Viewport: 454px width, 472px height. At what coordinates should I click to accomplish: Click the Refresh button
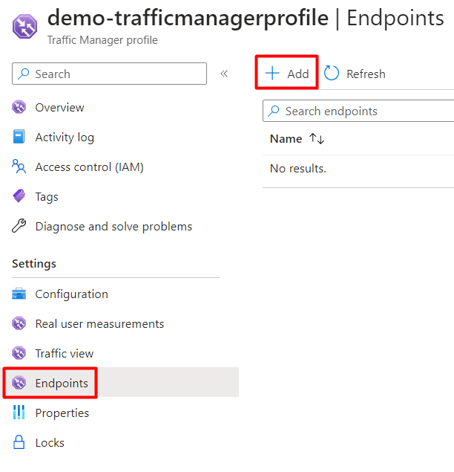tap(355, 74)
